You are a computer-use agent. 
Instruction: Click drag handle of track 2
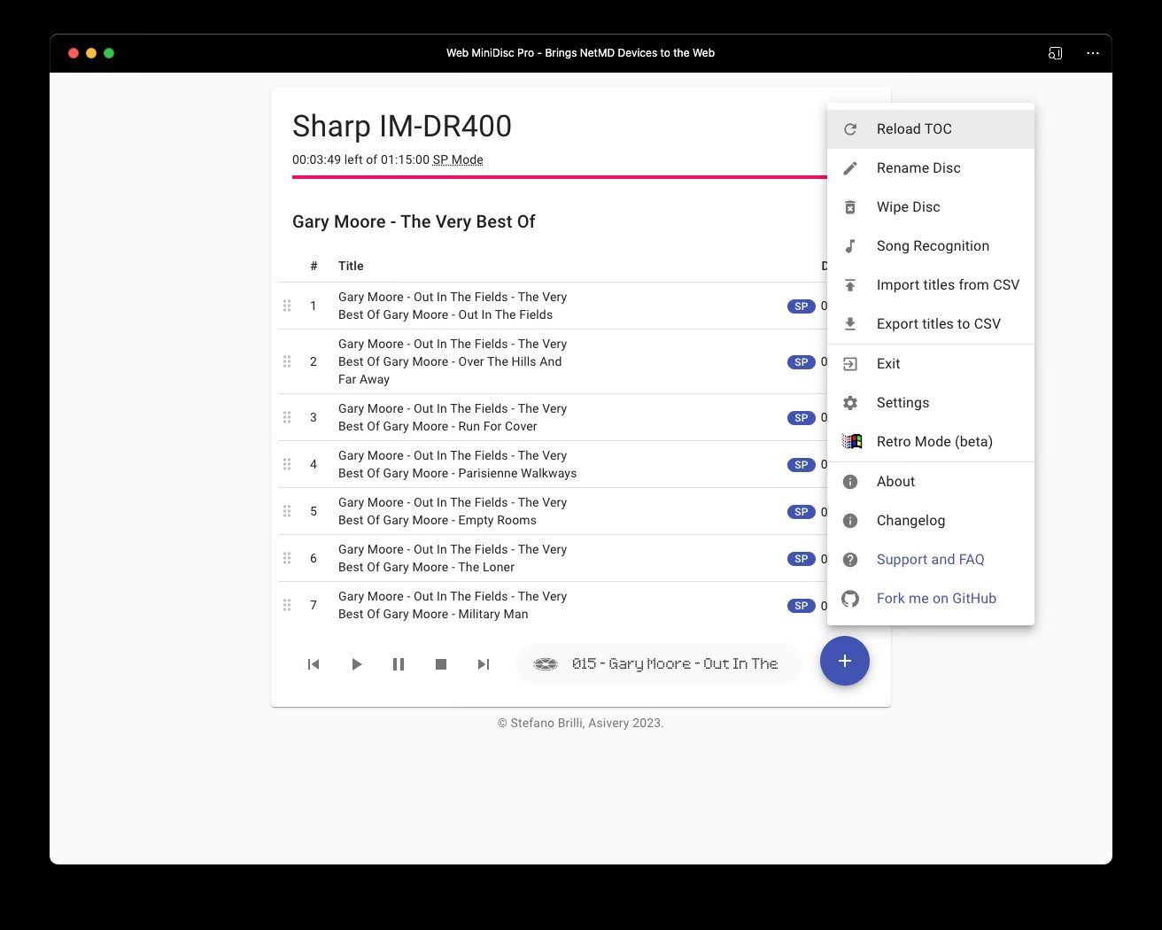(287, 361)
